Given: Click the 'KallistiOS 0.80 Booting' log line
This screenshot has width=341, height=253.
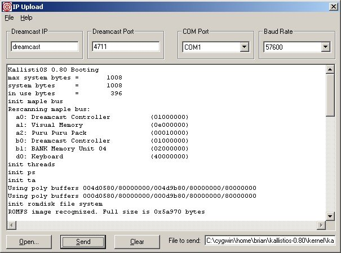Looking at the screenshot, I should click(x=54, y=70).
